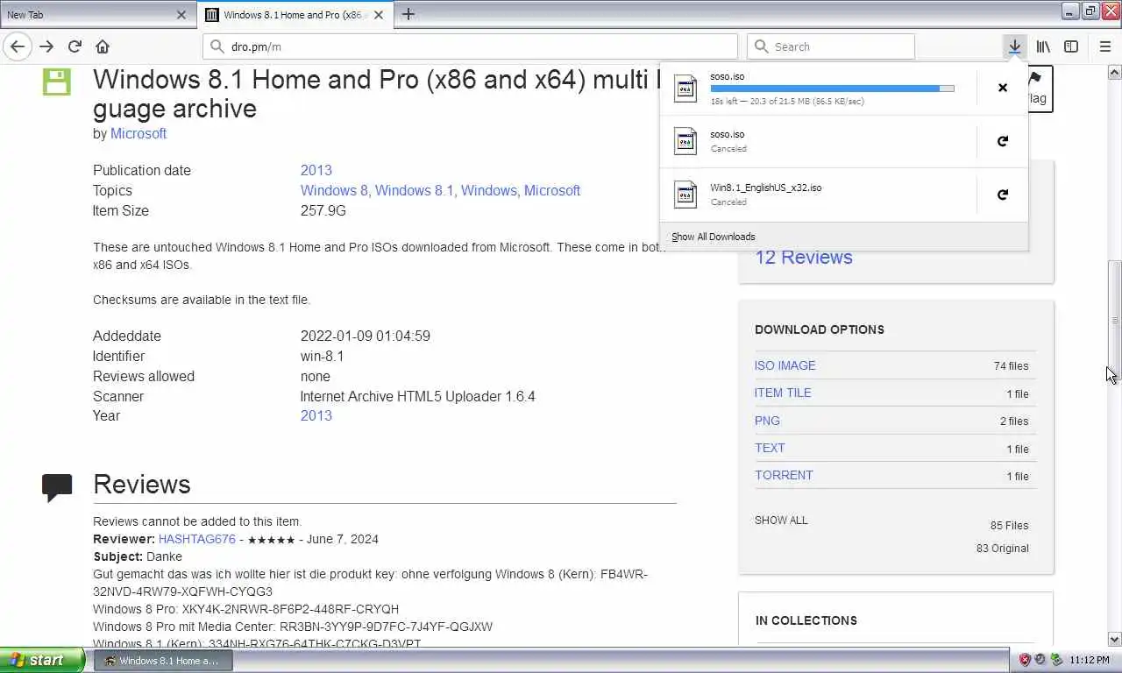Open TEXT download option
The height and width of the screenshot is (673, 1122).
pos(770,448)
